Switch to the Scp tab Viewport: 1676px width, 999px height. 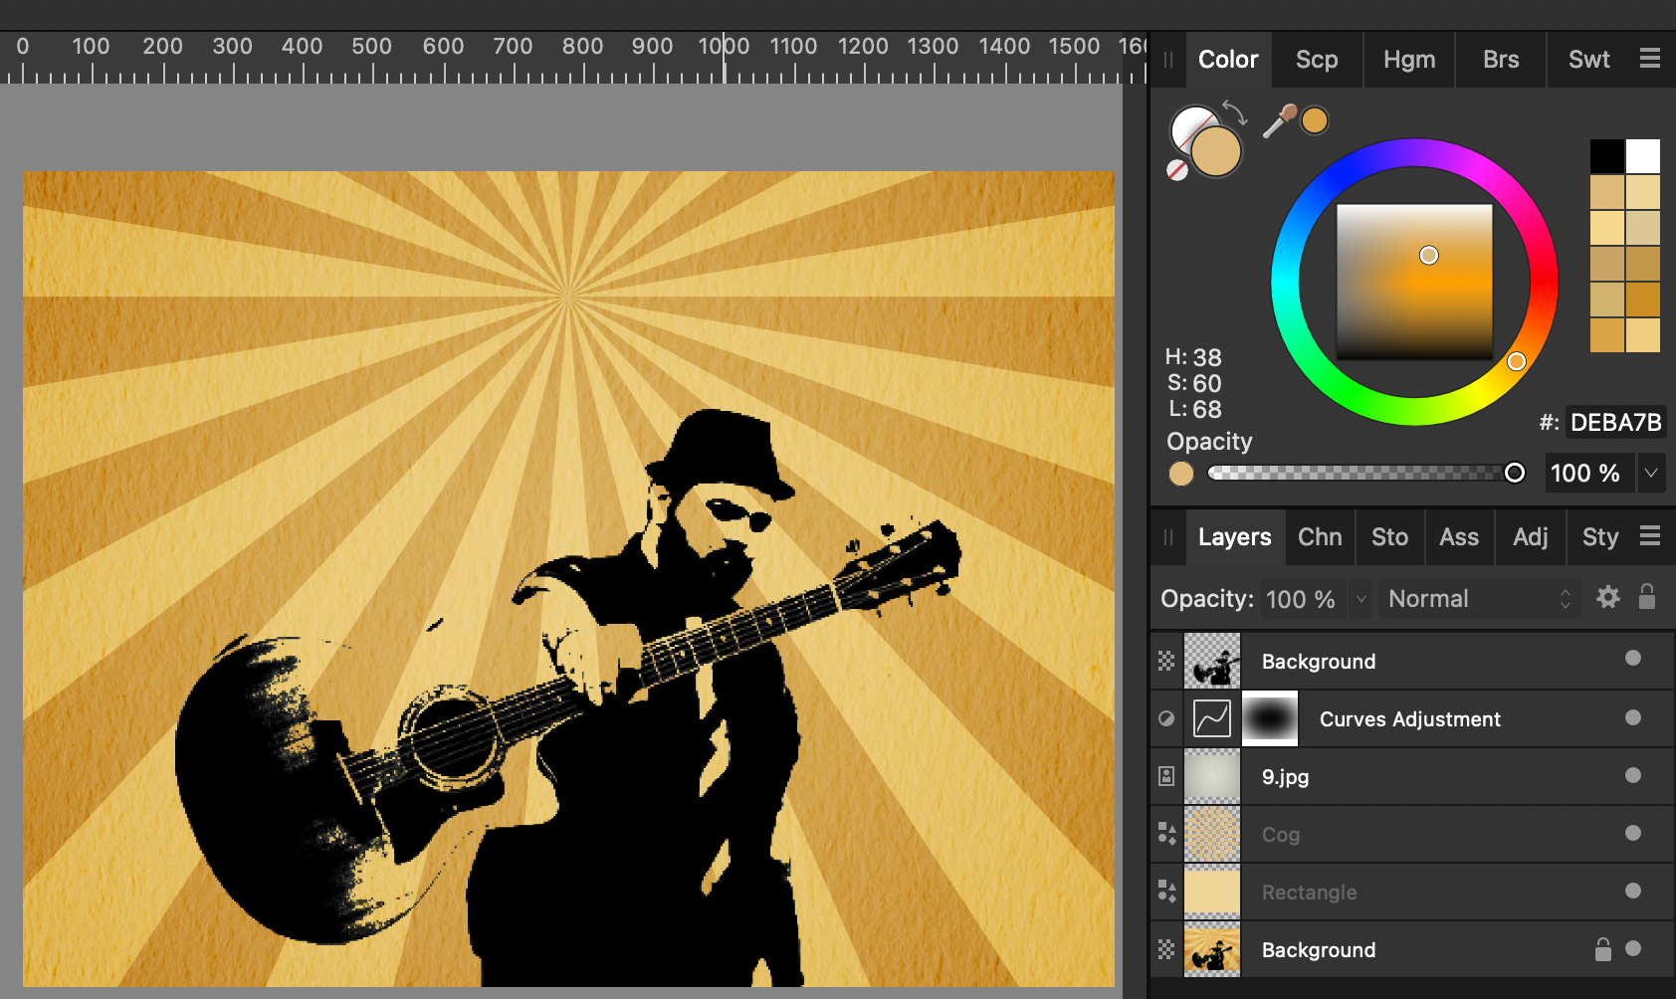pos(1317,60)
